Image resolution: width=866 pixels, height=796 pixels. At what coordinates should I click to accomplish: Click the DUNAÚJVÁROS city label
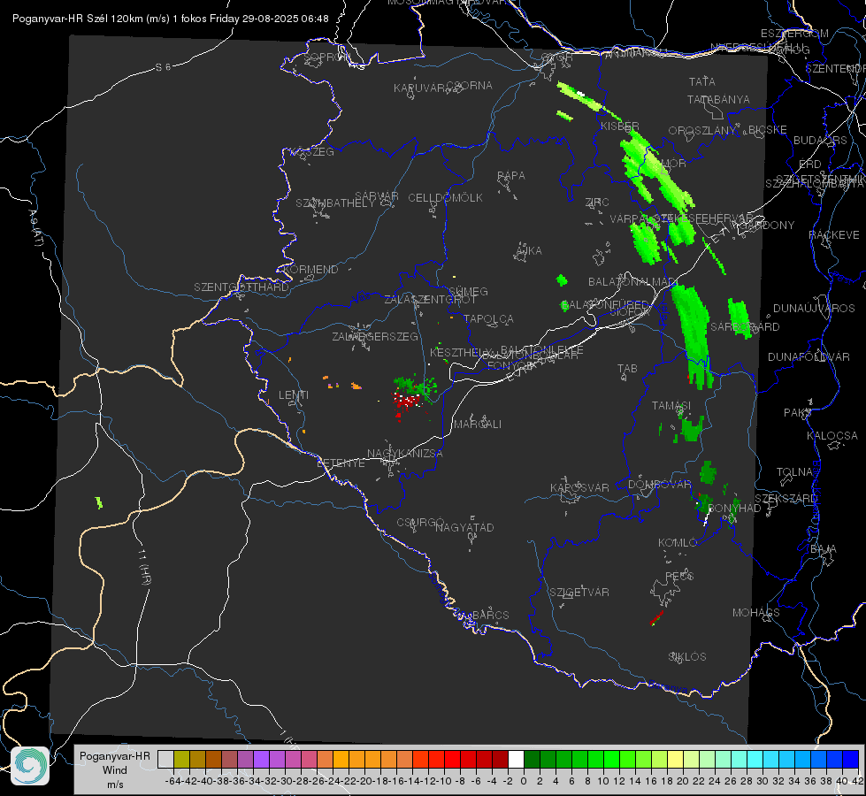(x=814, y=309)
